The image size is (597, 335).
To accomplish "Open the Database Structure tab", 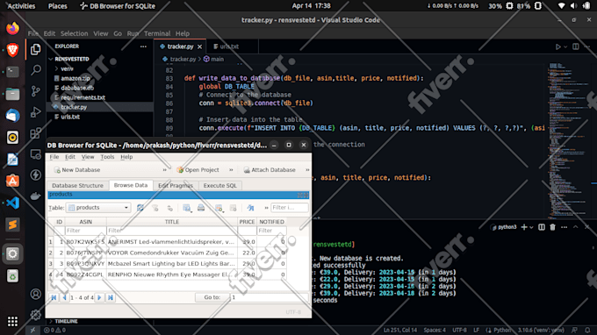I will tap(77, 186).
